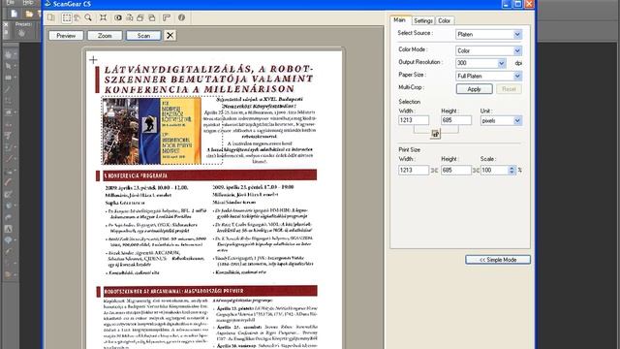Screen dimensions: 620x349
Task: Switch to the Main tab
Action: (x=399, y=19)
